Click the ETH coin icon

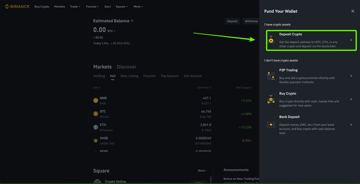pos(96,127)
